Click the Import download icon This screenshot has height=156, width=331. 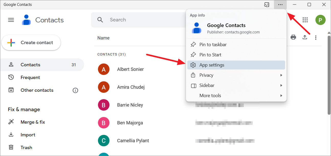(11, 135)
